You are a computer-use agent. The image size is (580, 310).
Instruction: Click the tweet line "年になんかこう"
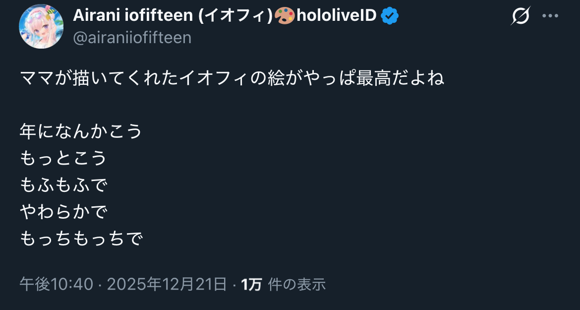click(81, 131)
